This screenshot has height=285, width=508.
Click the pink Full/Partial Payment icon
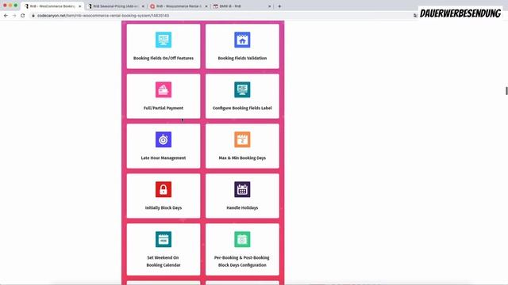click(164, 89)
